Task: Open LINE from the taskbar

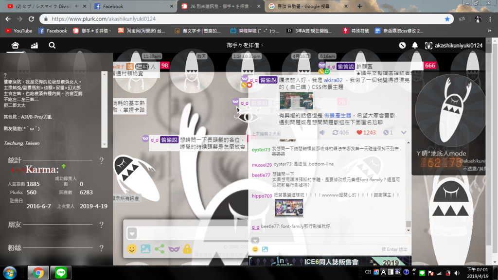Action: (x=61, y=273)
